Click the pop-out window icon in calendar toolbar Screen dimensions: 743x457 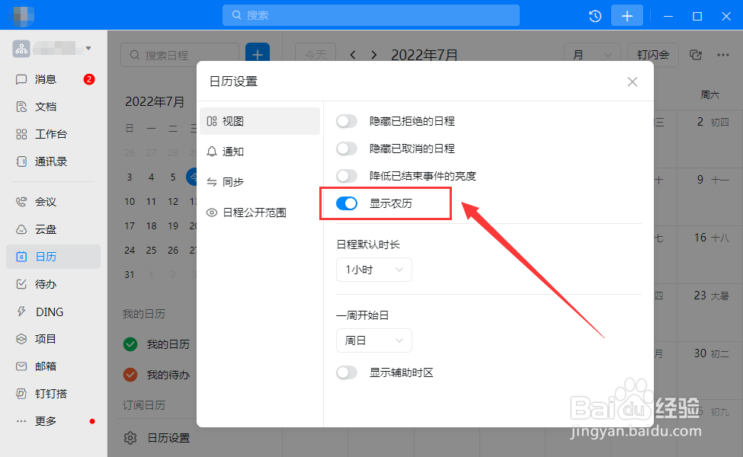[x=696, y=55]
